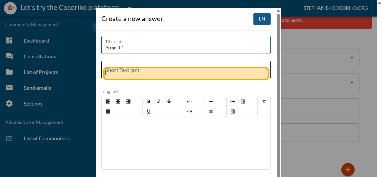This screenshot has height=177, width=382.
Task: Create a bulleted list
Action: (x=233, y=102)
